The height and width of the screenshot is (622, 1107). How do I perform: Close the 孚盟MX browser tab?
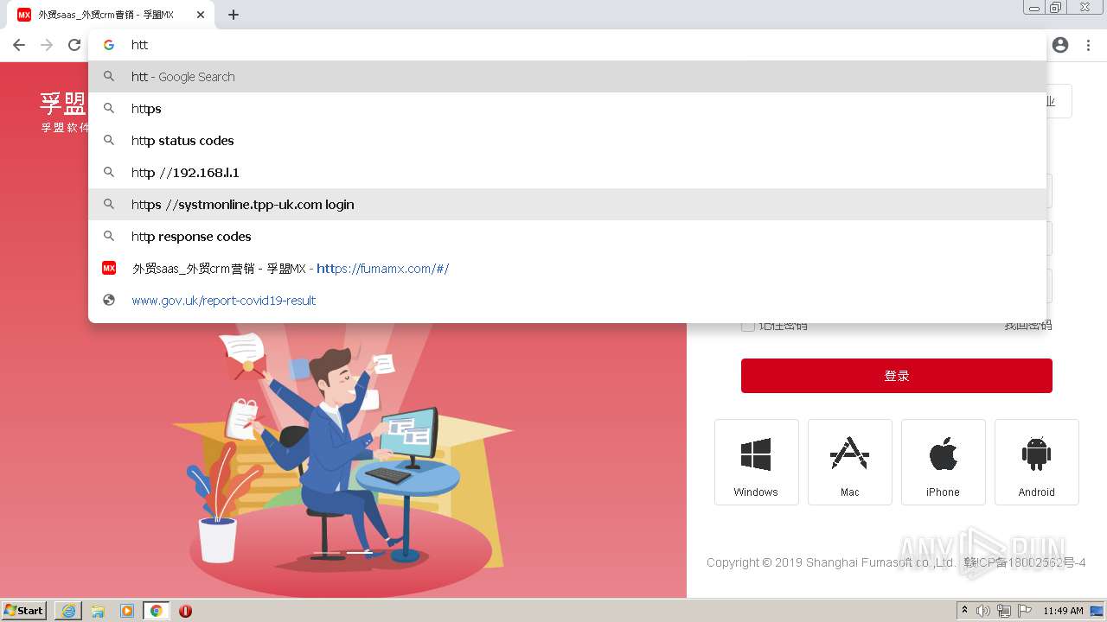point(201,15)
